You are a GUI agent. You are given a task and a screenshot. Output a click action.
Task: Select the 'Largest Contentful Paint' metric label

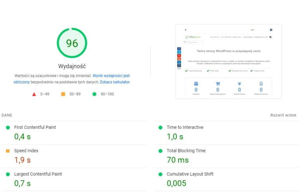click(38, 174)
